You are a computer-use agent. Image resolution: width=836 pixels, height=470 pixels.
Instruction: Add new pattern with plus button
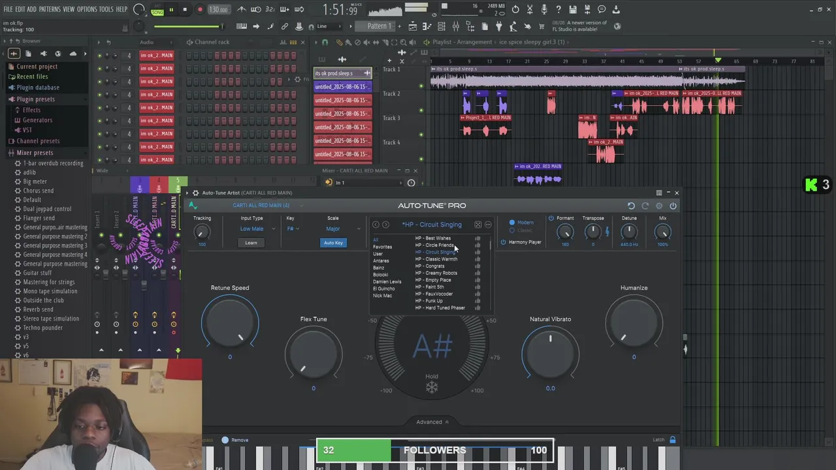399,26
